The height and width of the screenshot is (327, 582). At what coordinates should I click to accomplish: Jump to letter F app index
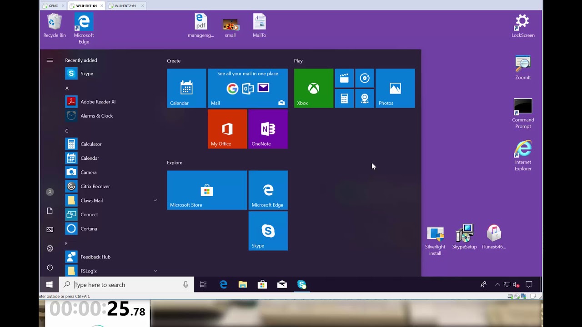pyautogui.click(x=66, y=243)
